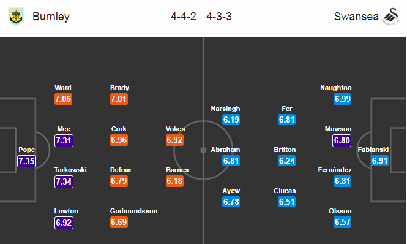This screenshot has width=407, height=244.
Task: Click the Burnley club crest icon
Action: 16,17
